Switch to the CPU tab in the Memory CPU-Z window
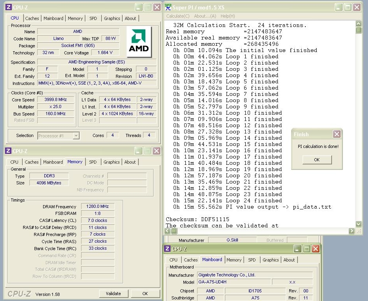This screenshot has width=368, height=301. point(15,162)
